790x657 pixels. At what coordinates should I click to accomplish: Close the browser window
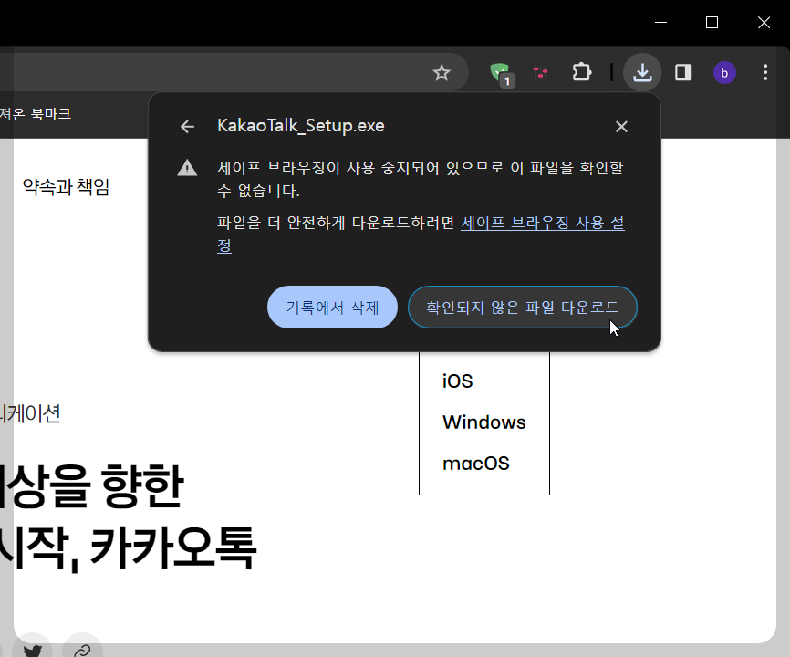point(764,22)
